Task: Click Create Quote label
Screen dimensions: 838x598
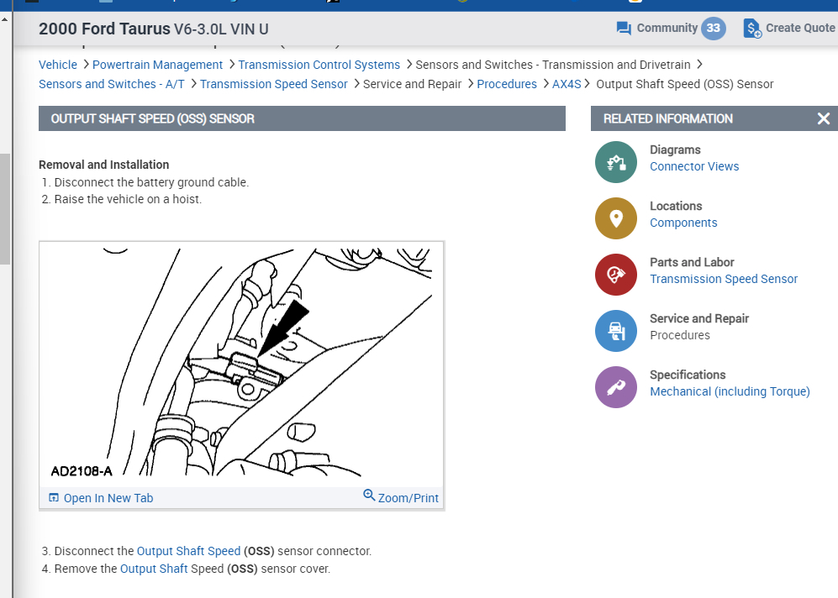Action: point(800,28)
